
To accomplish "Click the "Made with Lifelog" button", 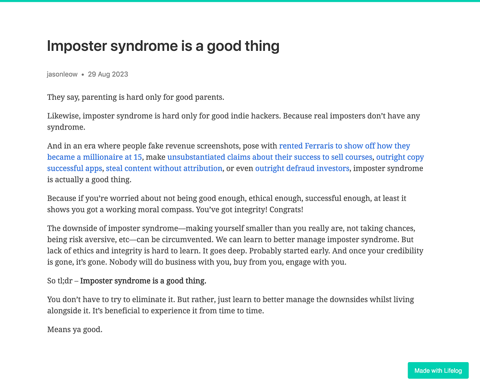I will click(x=438, y=371).
